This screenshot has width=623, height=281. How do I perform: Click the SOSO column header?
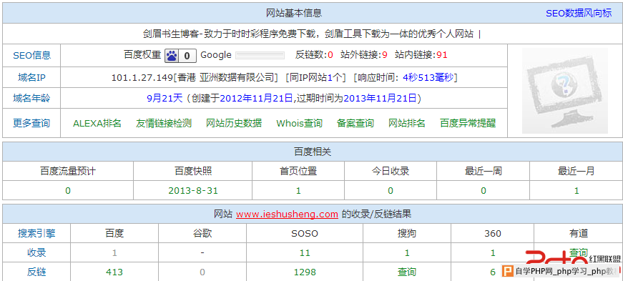coord(305,233)
